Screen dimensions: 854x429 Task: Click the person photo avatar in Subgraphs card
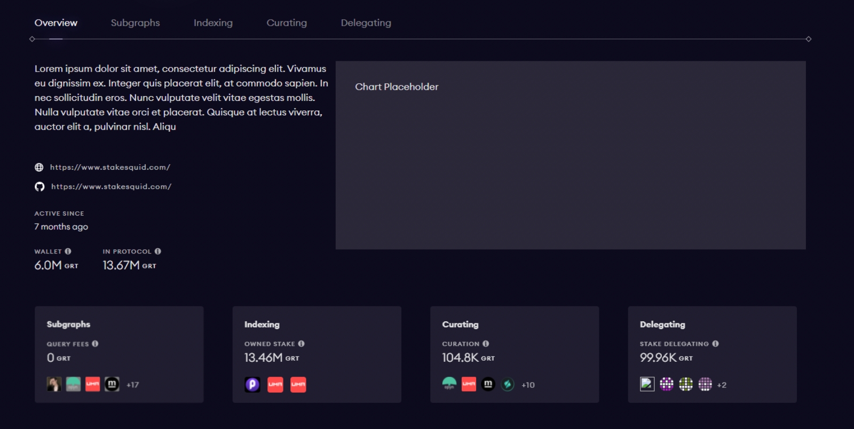coord(54,384)
